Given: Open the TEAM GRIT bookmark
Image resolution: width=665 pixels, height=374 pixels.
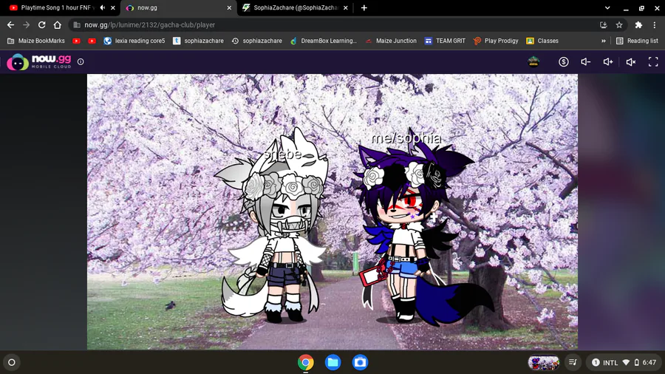Looking at the screenshot, I should 445,41.
